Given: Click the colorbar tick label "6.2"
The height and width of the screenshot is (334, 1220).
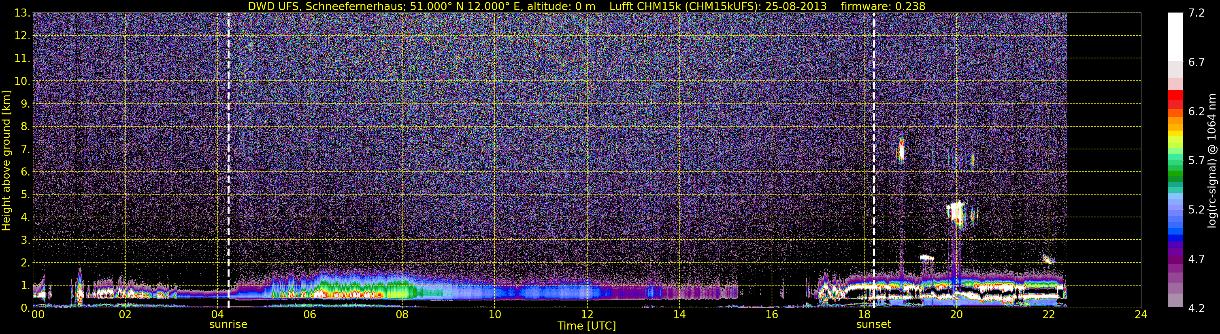Looking at the screenshot, I should tap(1197, 112).
